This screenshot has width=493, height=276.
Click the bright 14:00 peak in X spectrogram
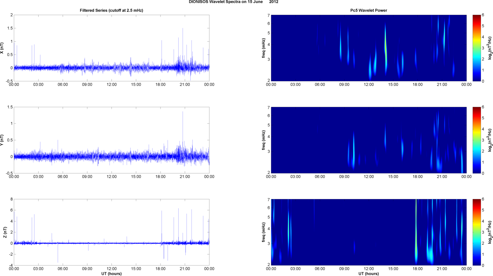point(385,48)
